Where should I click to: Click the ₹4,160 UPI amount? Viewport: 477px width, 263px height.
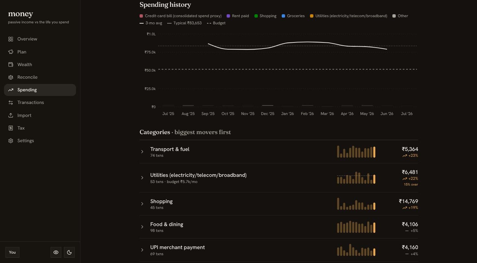[410, 247]
